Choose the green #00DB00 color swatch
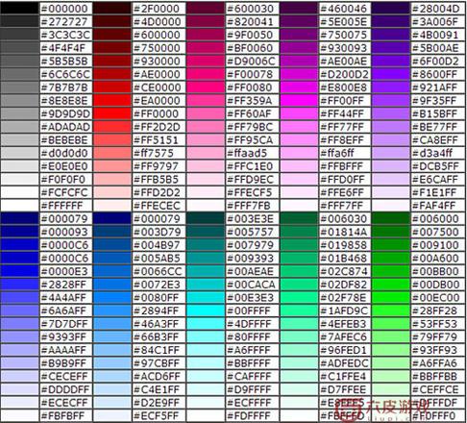This screenshot has height=423, width=467. (391, 285)
